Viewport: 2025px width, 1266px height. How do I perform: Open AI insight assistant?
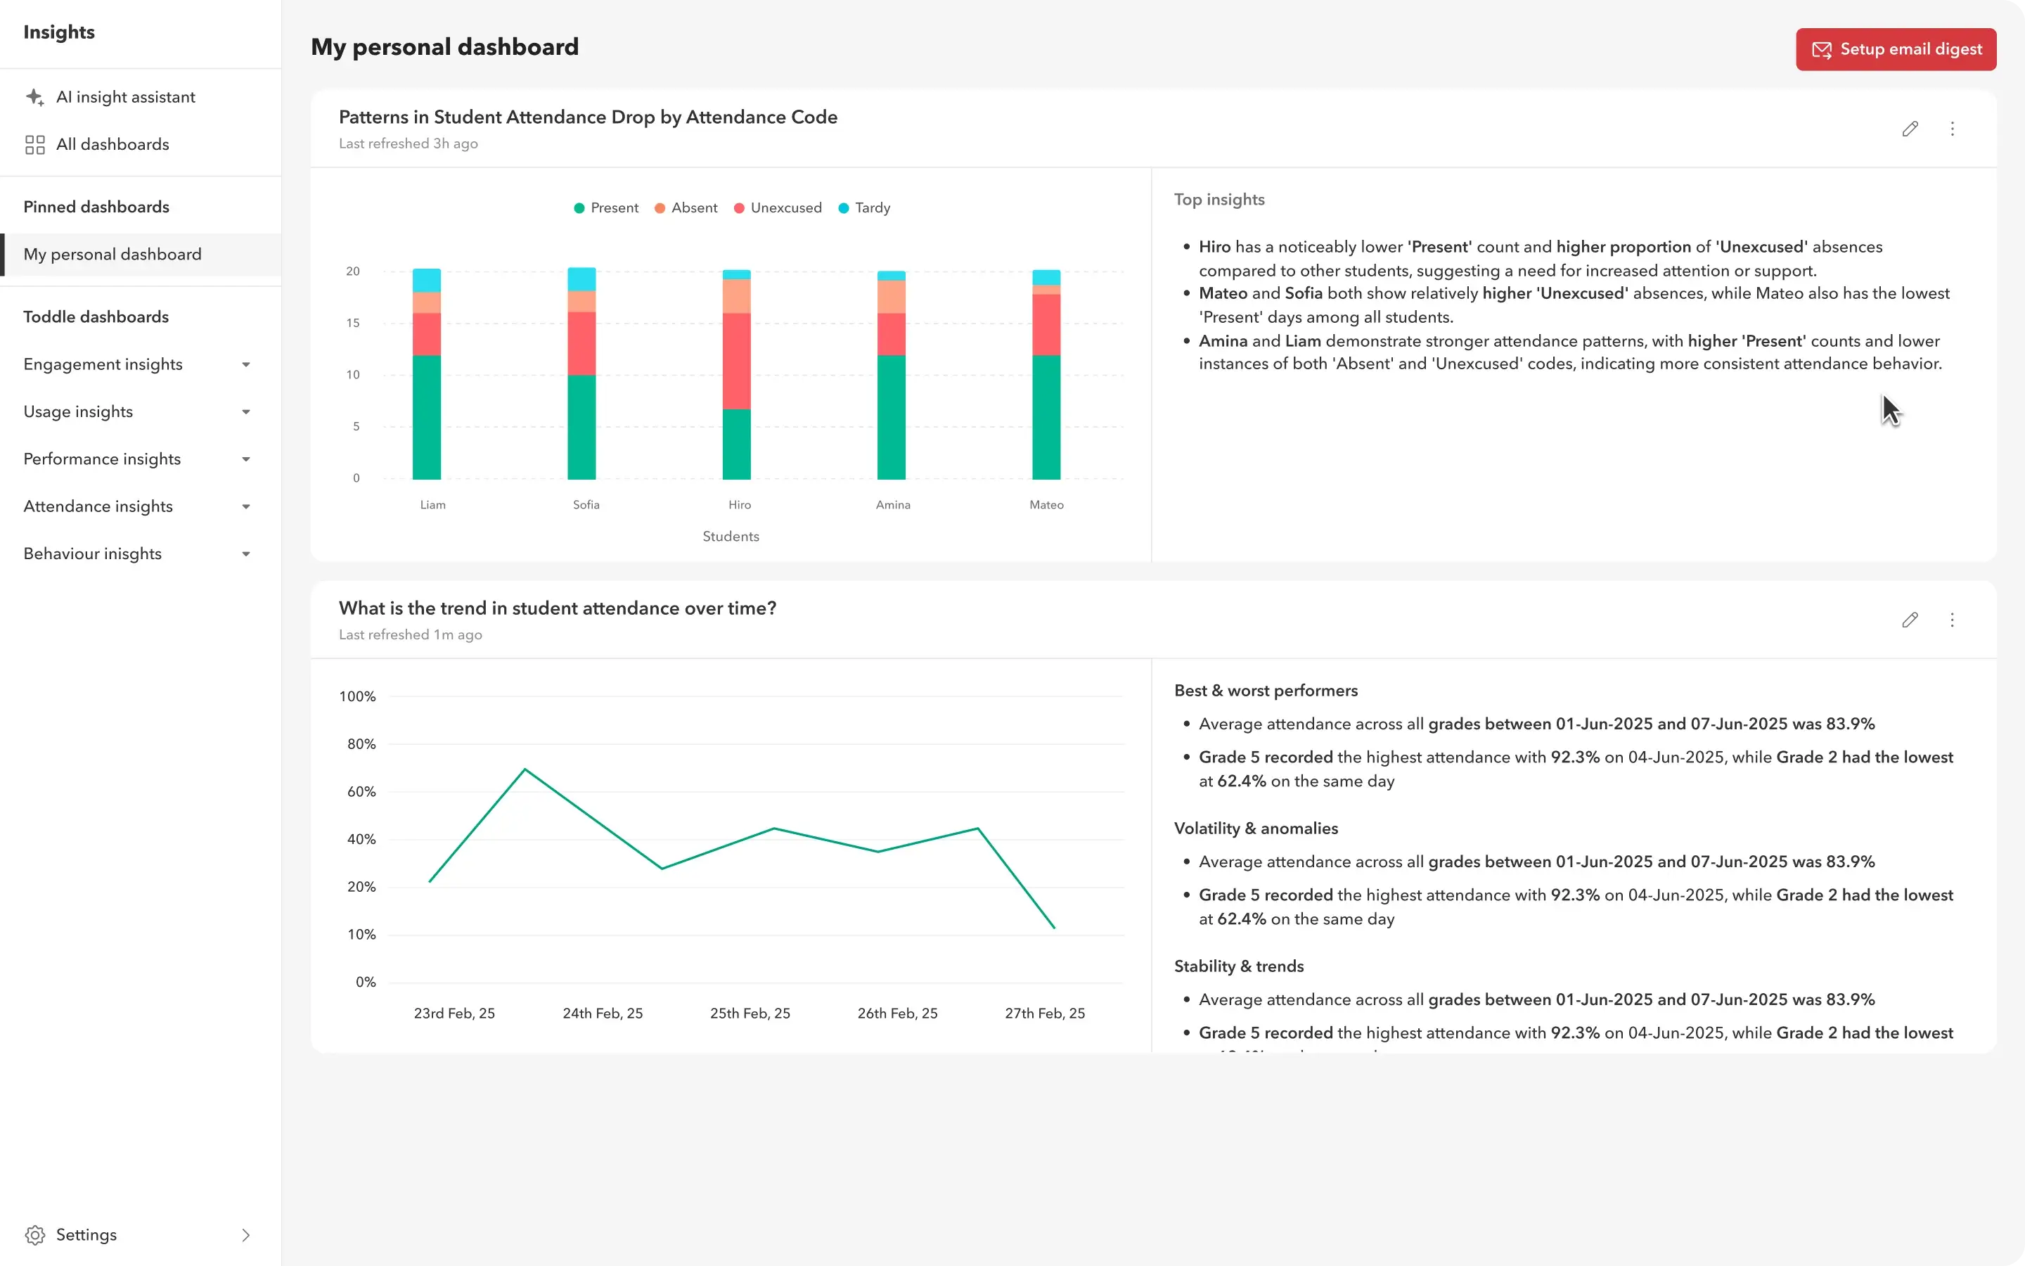141,97
